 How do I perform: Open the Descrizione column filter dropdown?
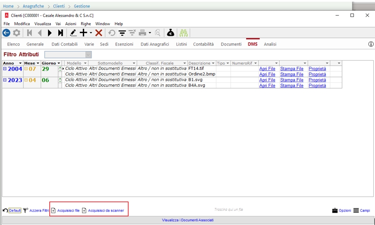coord(213,63)
